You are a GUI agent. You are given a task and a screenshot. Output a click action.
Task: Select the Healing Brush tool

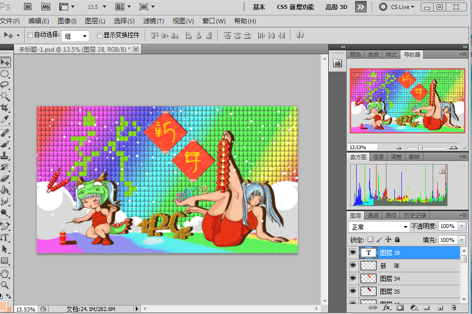tap(4, 133)
